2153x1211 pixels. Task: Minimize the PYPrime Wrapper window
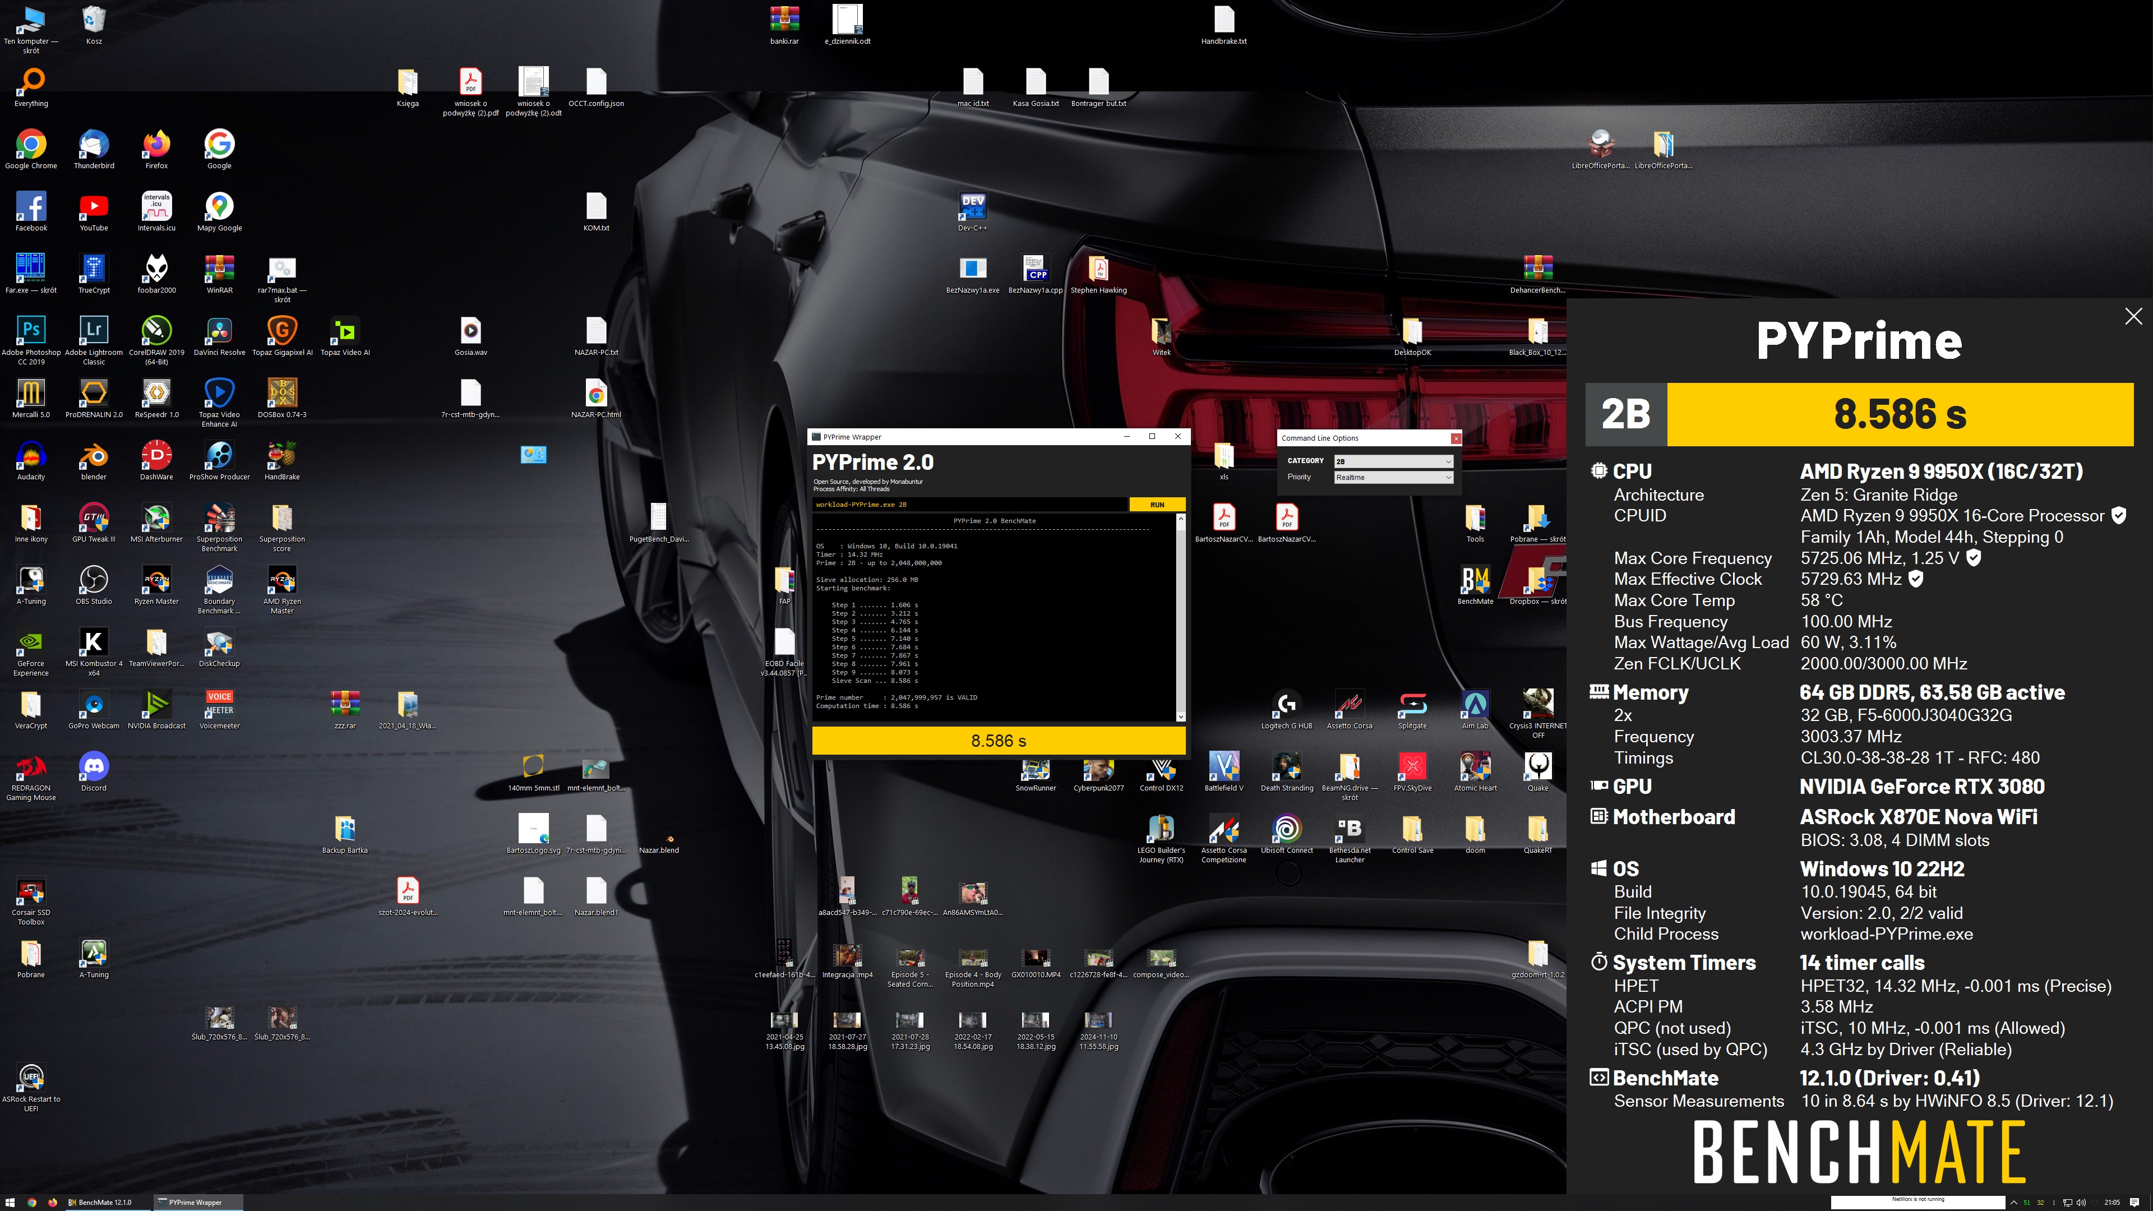tap(1126, 436)
